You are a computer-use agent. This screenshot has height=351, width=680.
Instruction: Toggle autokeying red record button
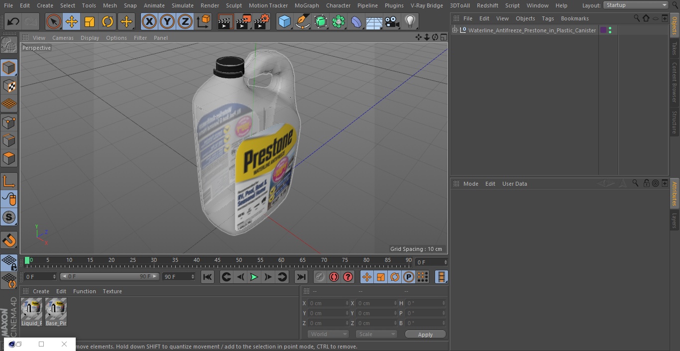pyautogui.click(x=334, y=277)
